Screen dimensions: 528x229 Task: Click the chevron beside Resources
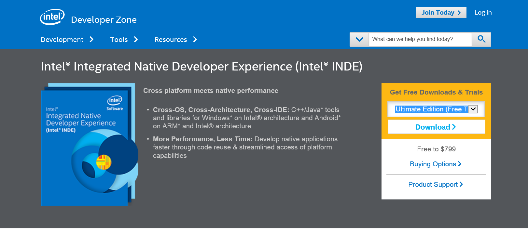coord(195,40)
